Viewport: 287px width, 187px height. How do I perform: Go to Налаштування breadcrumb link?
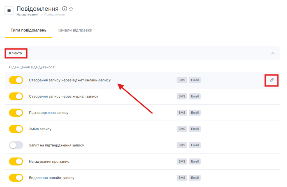(x=27, y=15)
